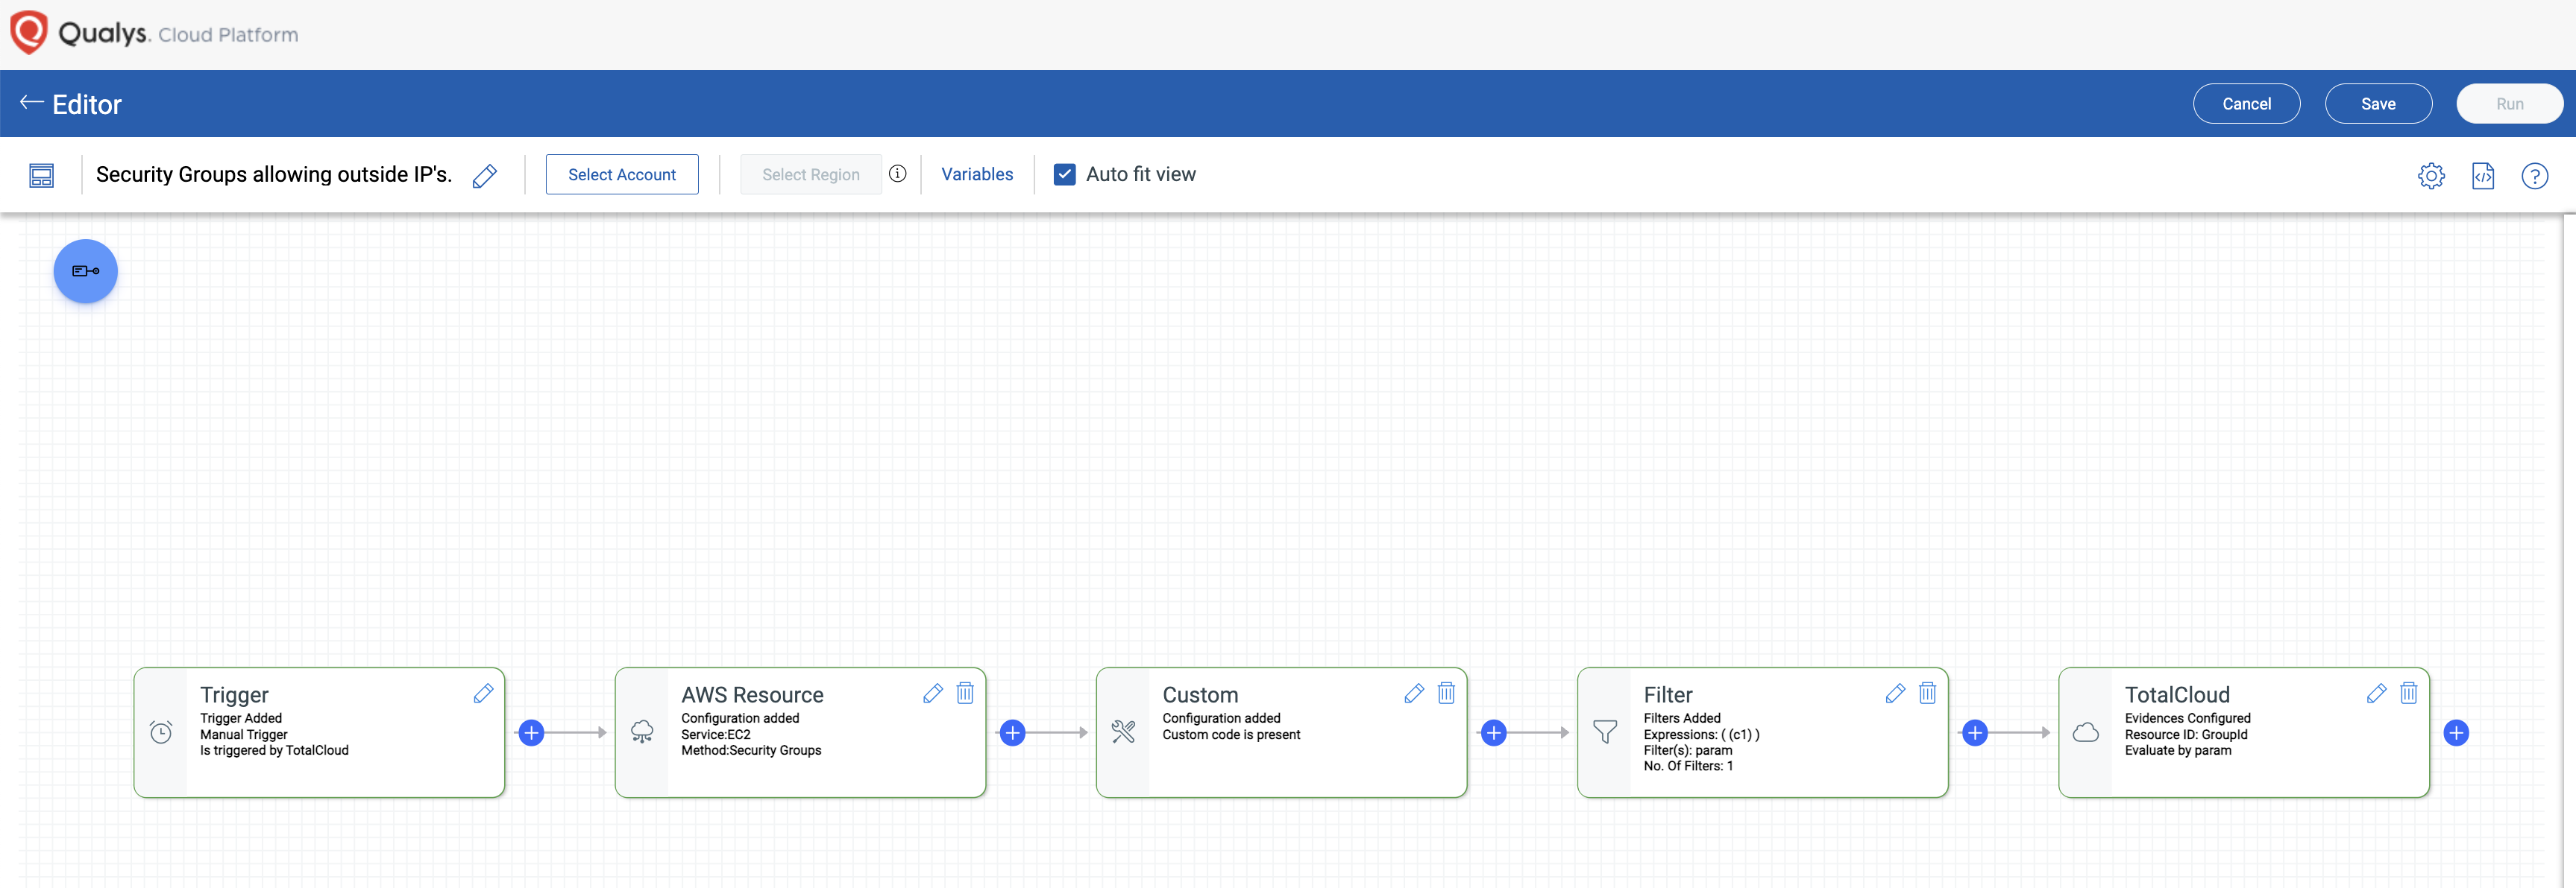Viewport: 2576px width, 888px height.
Task: Edit the Trigger node with pencil
Action: (x=483, y=694)
